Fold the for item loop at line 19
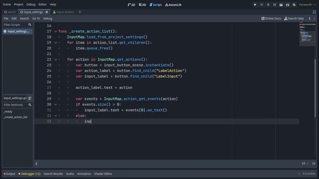The image size is (319, 179). coord(55,43)
